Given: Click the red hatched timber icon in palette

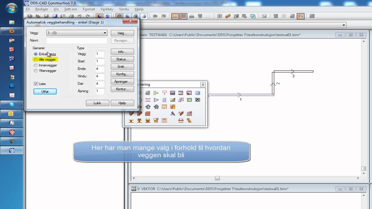Looking at the screenshot, I should pyautogui.click(x=148, y=113).
